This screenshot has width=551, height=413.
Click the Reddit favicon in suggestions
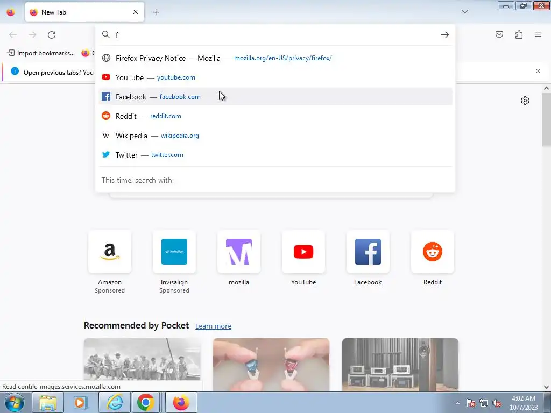[106, 116]
